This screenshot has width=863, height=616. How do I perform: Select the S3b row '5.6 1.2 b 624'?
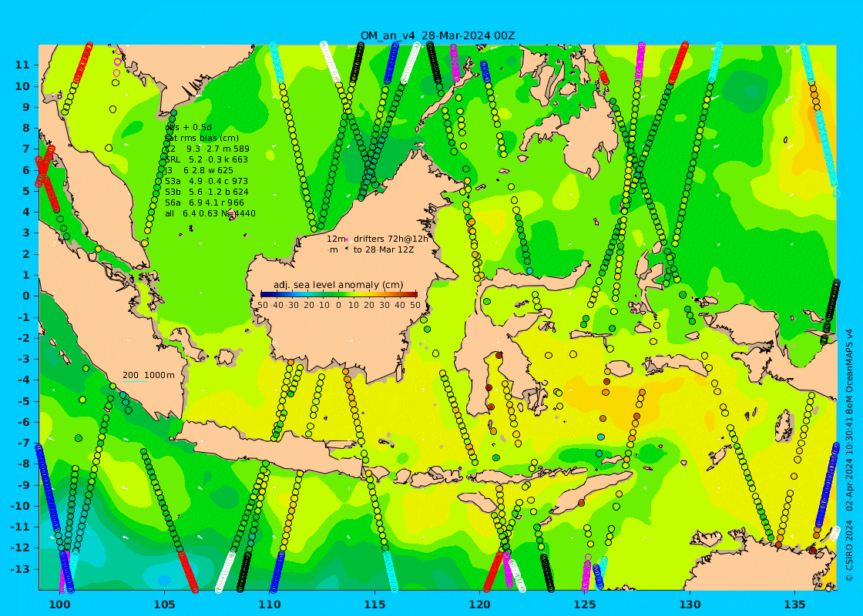click(207, 192)
